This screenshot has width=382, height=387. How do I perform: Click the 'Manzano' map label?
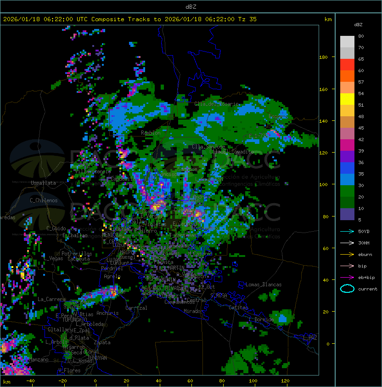coord(39,359)
